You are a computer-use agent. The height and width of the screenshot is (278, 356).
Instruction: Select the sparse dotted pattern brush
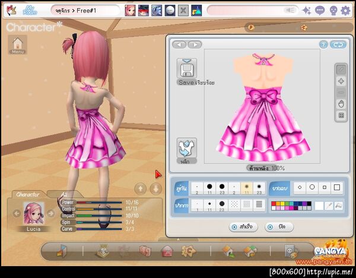tap(234, 206)
